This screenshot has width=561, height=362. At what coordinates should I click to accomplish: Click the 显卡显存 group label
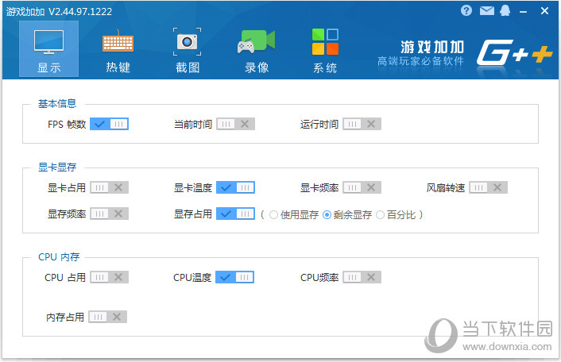[57, 167]
